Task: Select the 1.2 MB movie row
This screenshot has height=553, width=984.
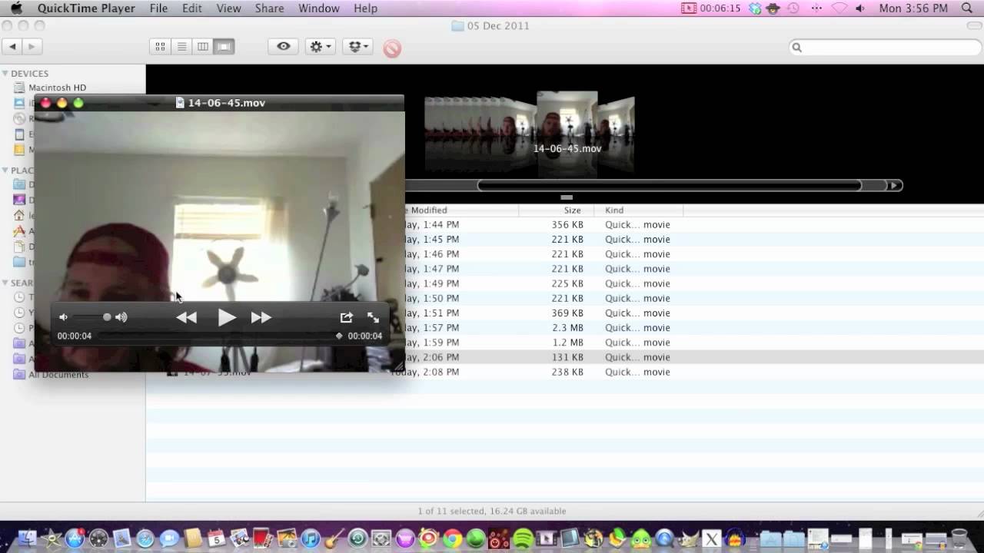Action: [564, 343]
